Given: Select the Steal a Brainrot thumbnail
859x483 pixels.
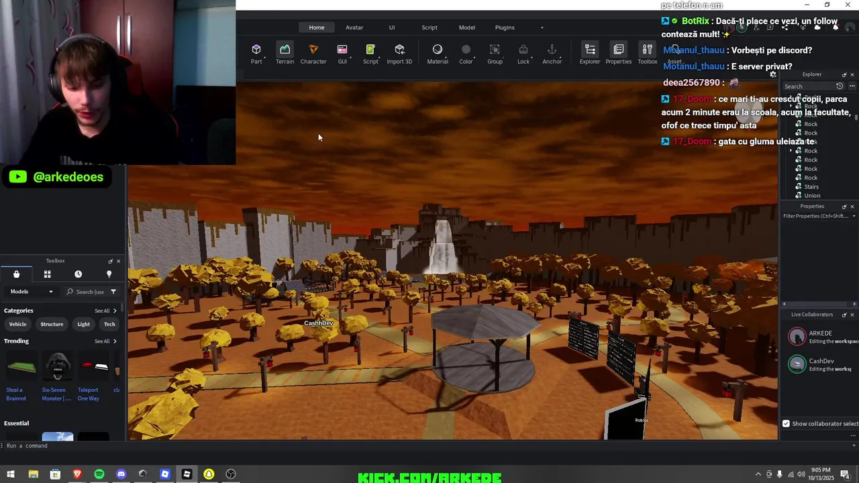Looking at the screenshot, I should [21, 366].
